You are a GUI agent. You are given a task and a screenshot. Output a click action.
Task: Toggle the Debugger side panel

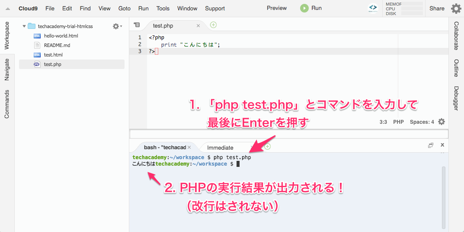pyautogui.click(x=456, y=98)
